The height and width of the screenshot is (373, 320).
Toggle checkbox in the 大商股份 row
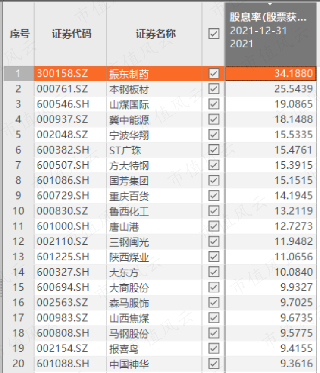213,287
